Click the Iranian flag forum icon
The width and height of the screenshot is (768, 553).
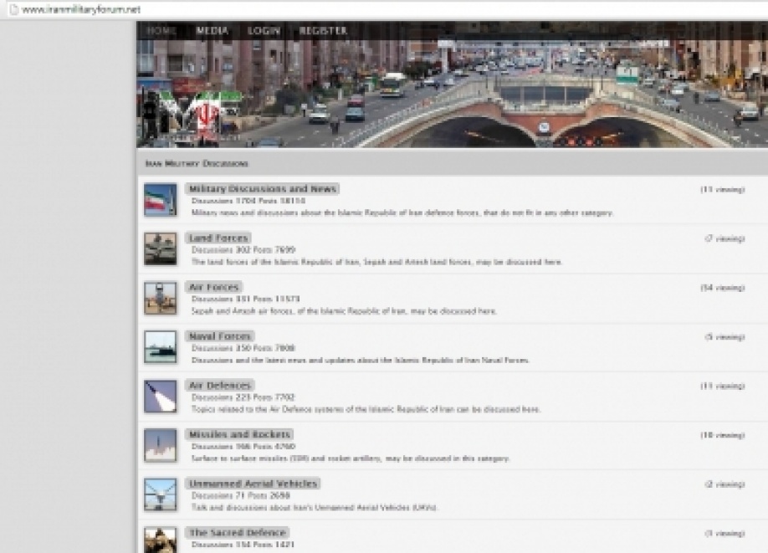pyautogui.click(x=160, y=200)
